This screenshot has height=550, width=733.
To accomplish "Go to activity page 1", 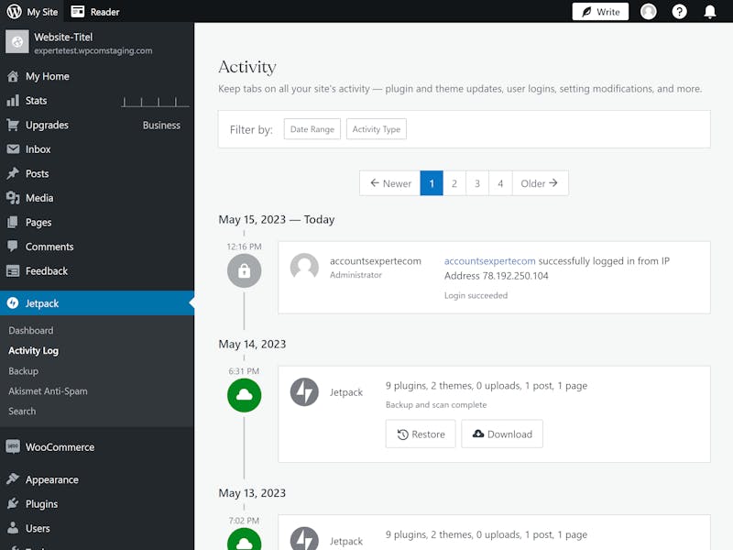I will (432, 183).
